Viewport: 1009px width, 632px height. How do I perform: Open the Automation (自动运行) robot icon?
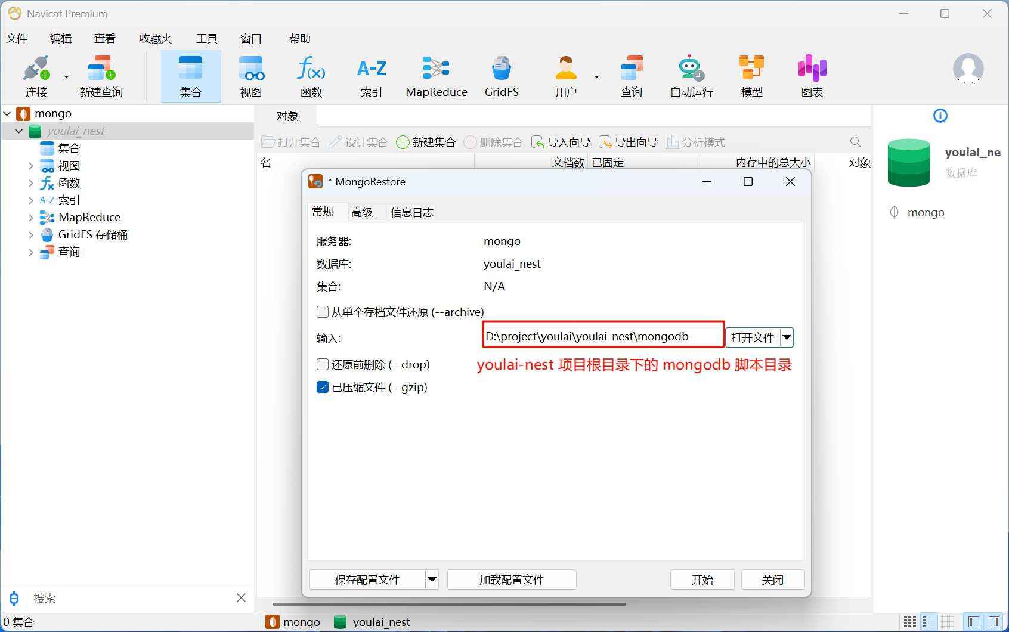692,76
